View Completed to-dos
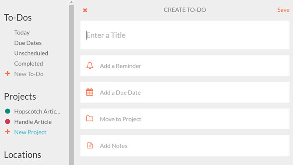Screen dimensions: 293x165 coord(28,64)
